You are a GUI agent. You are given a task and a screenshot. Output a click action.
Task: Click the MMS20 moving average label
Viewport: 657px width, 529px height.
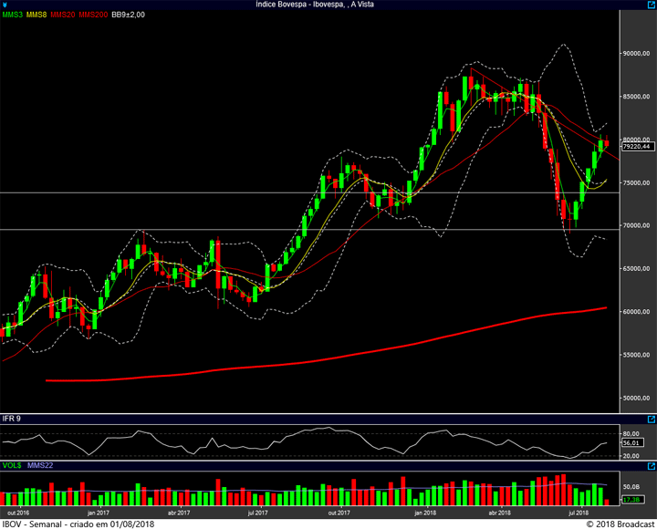tap(65, 15)
